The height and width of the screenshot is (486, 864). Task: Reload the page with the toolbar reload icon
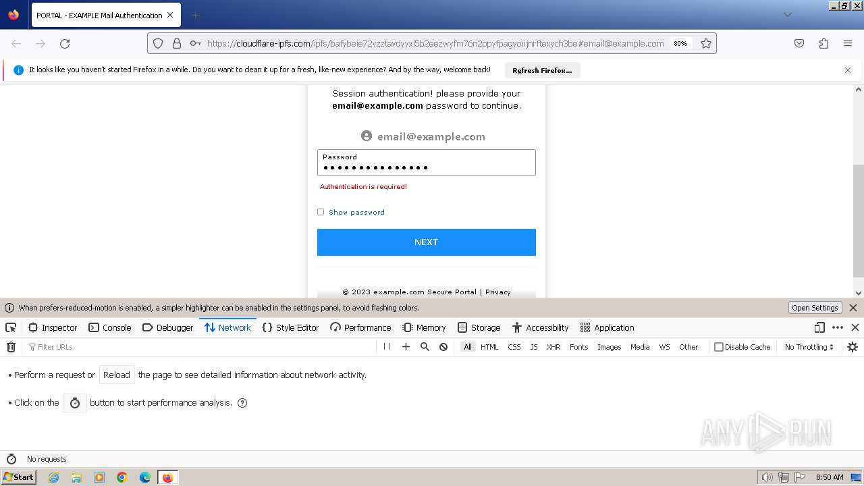pyautogui.click(x=65, y=43)
